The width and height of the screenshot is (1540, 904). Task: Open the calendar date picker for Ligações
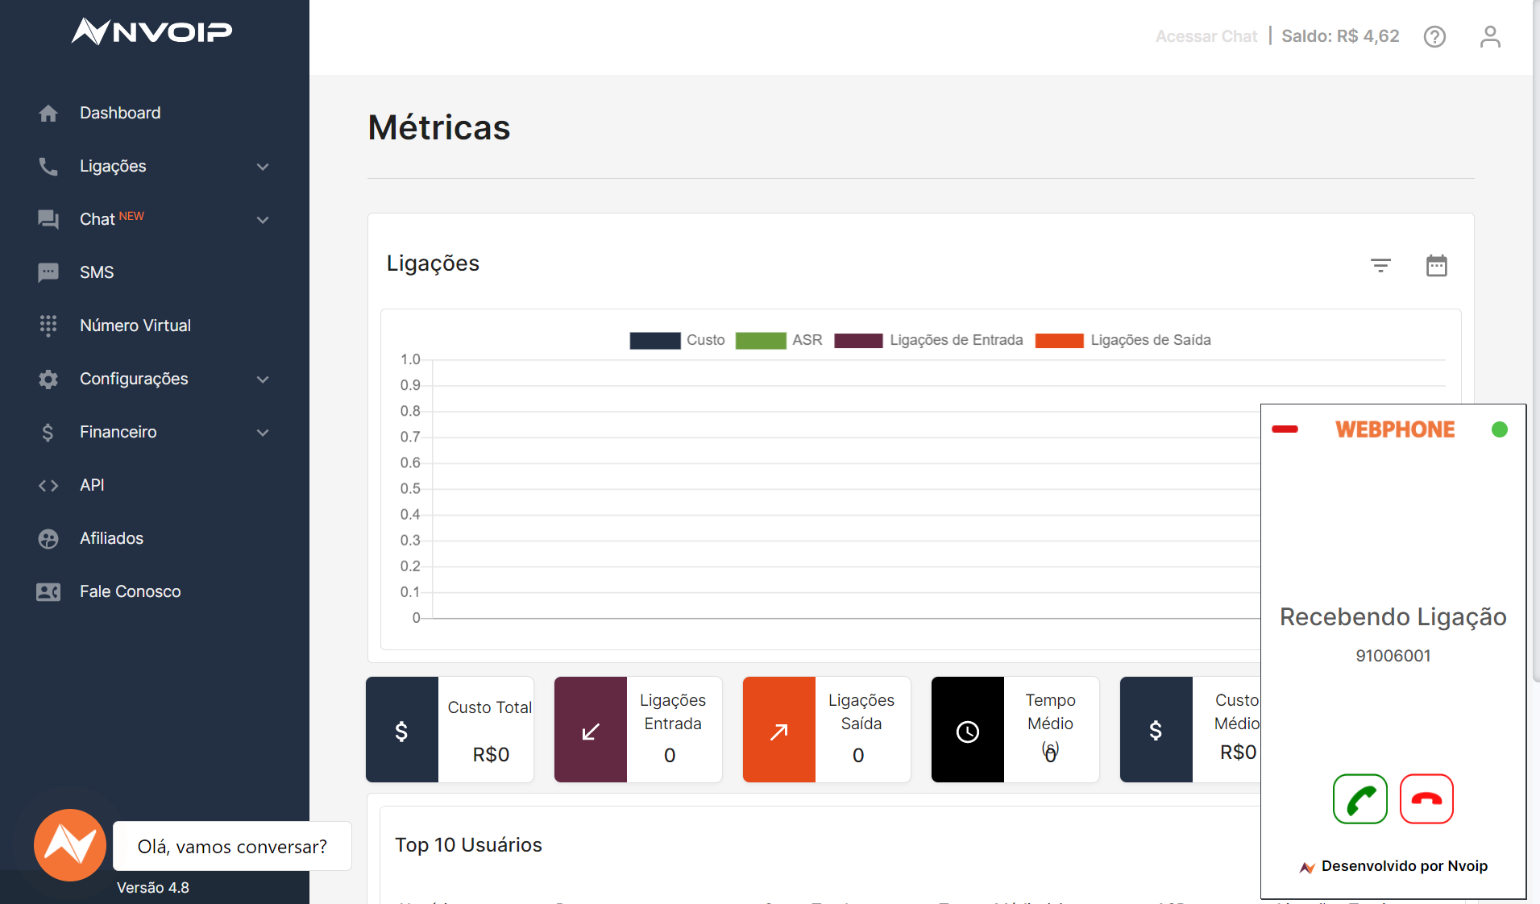[x=1437, y=265]
